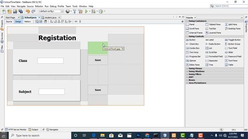
Task: Open the Profile Project dropdown arrow
Action: [105, 11]
